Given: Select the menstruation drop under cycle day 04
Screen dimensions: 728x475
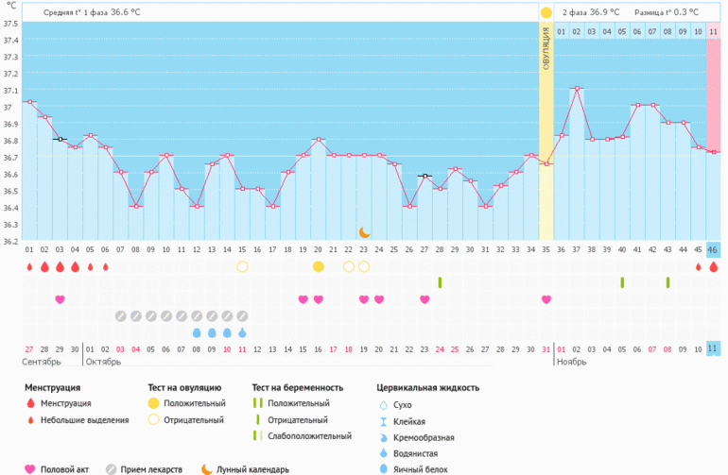Looking at the screenshot, I should [75, 266].
